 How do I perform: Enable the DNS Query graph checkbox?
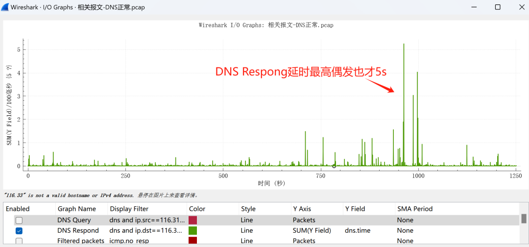pyautogui.click(x=19, y=220)
